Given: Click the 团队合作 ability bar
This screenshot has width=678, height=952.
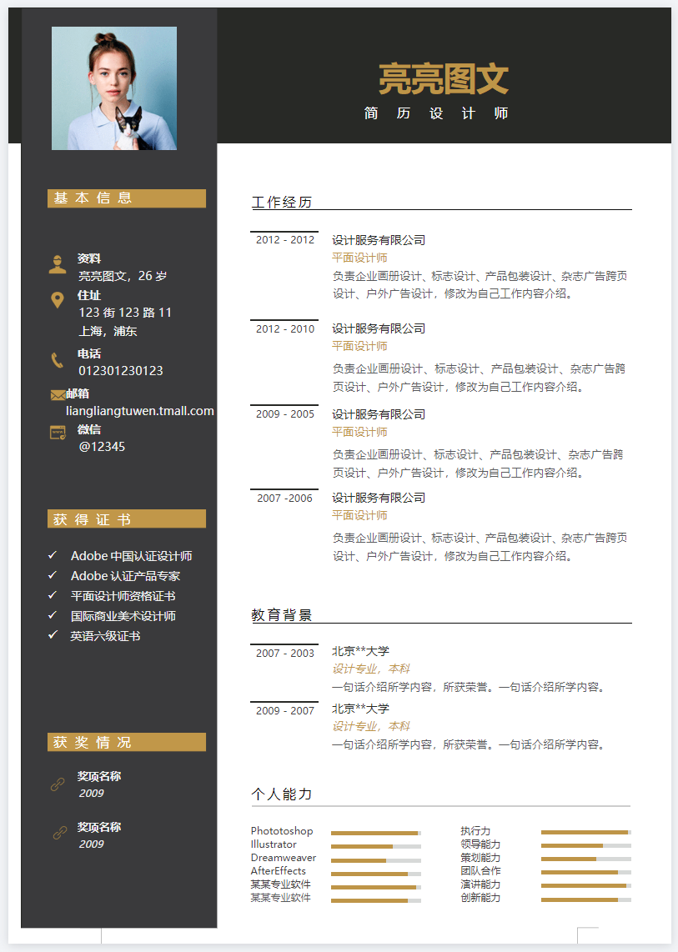Looking at the screenshot, I should click(586, 873).
